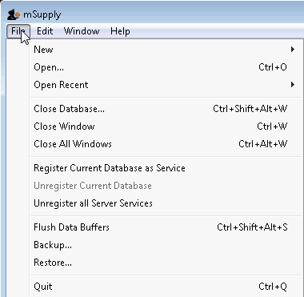Open the File menu
304x297 pixels.
coord(18,31)
